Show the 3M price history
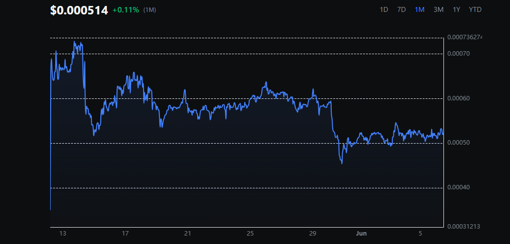 (438, 9)
